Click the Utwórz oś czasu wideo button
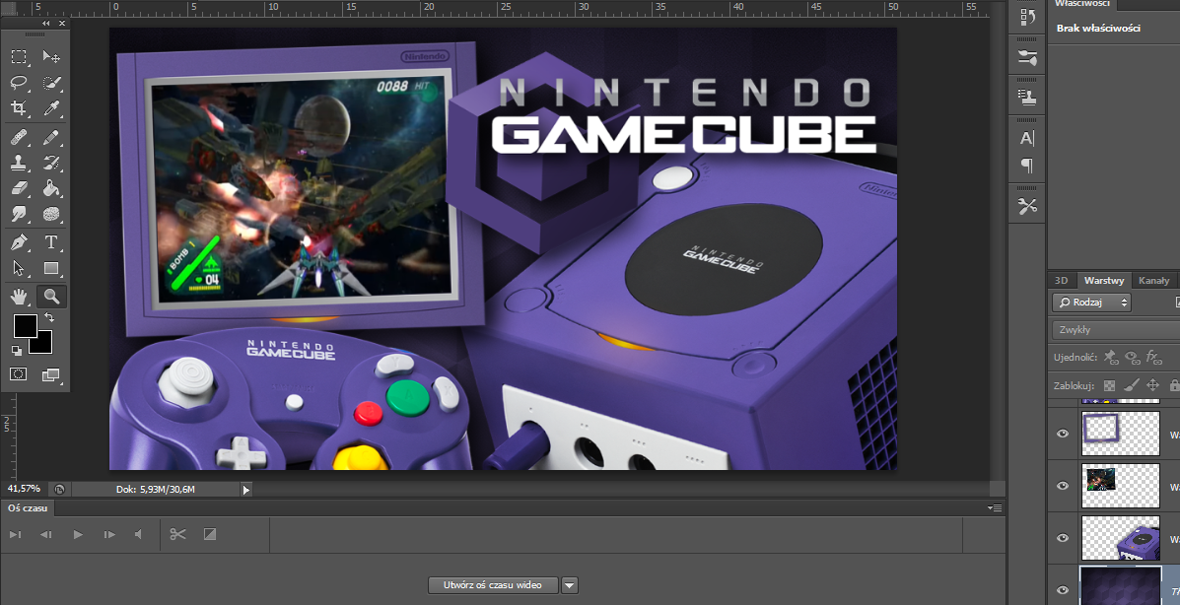 click(494, 585)
